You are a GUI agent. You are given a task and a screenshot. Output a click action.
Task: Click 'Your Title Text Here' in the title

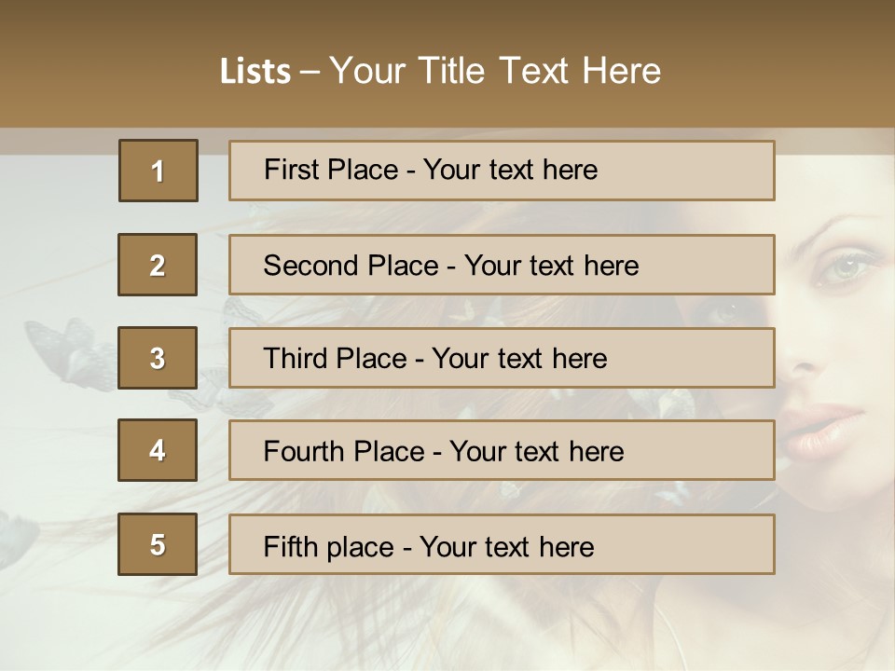click(495, 72)
